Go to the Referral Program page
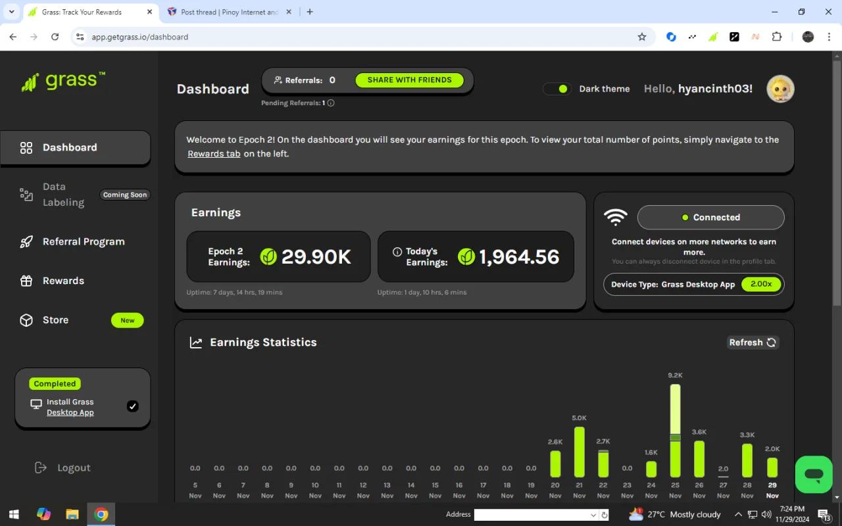This screenshot has width=842, height=526. [72, 241]
